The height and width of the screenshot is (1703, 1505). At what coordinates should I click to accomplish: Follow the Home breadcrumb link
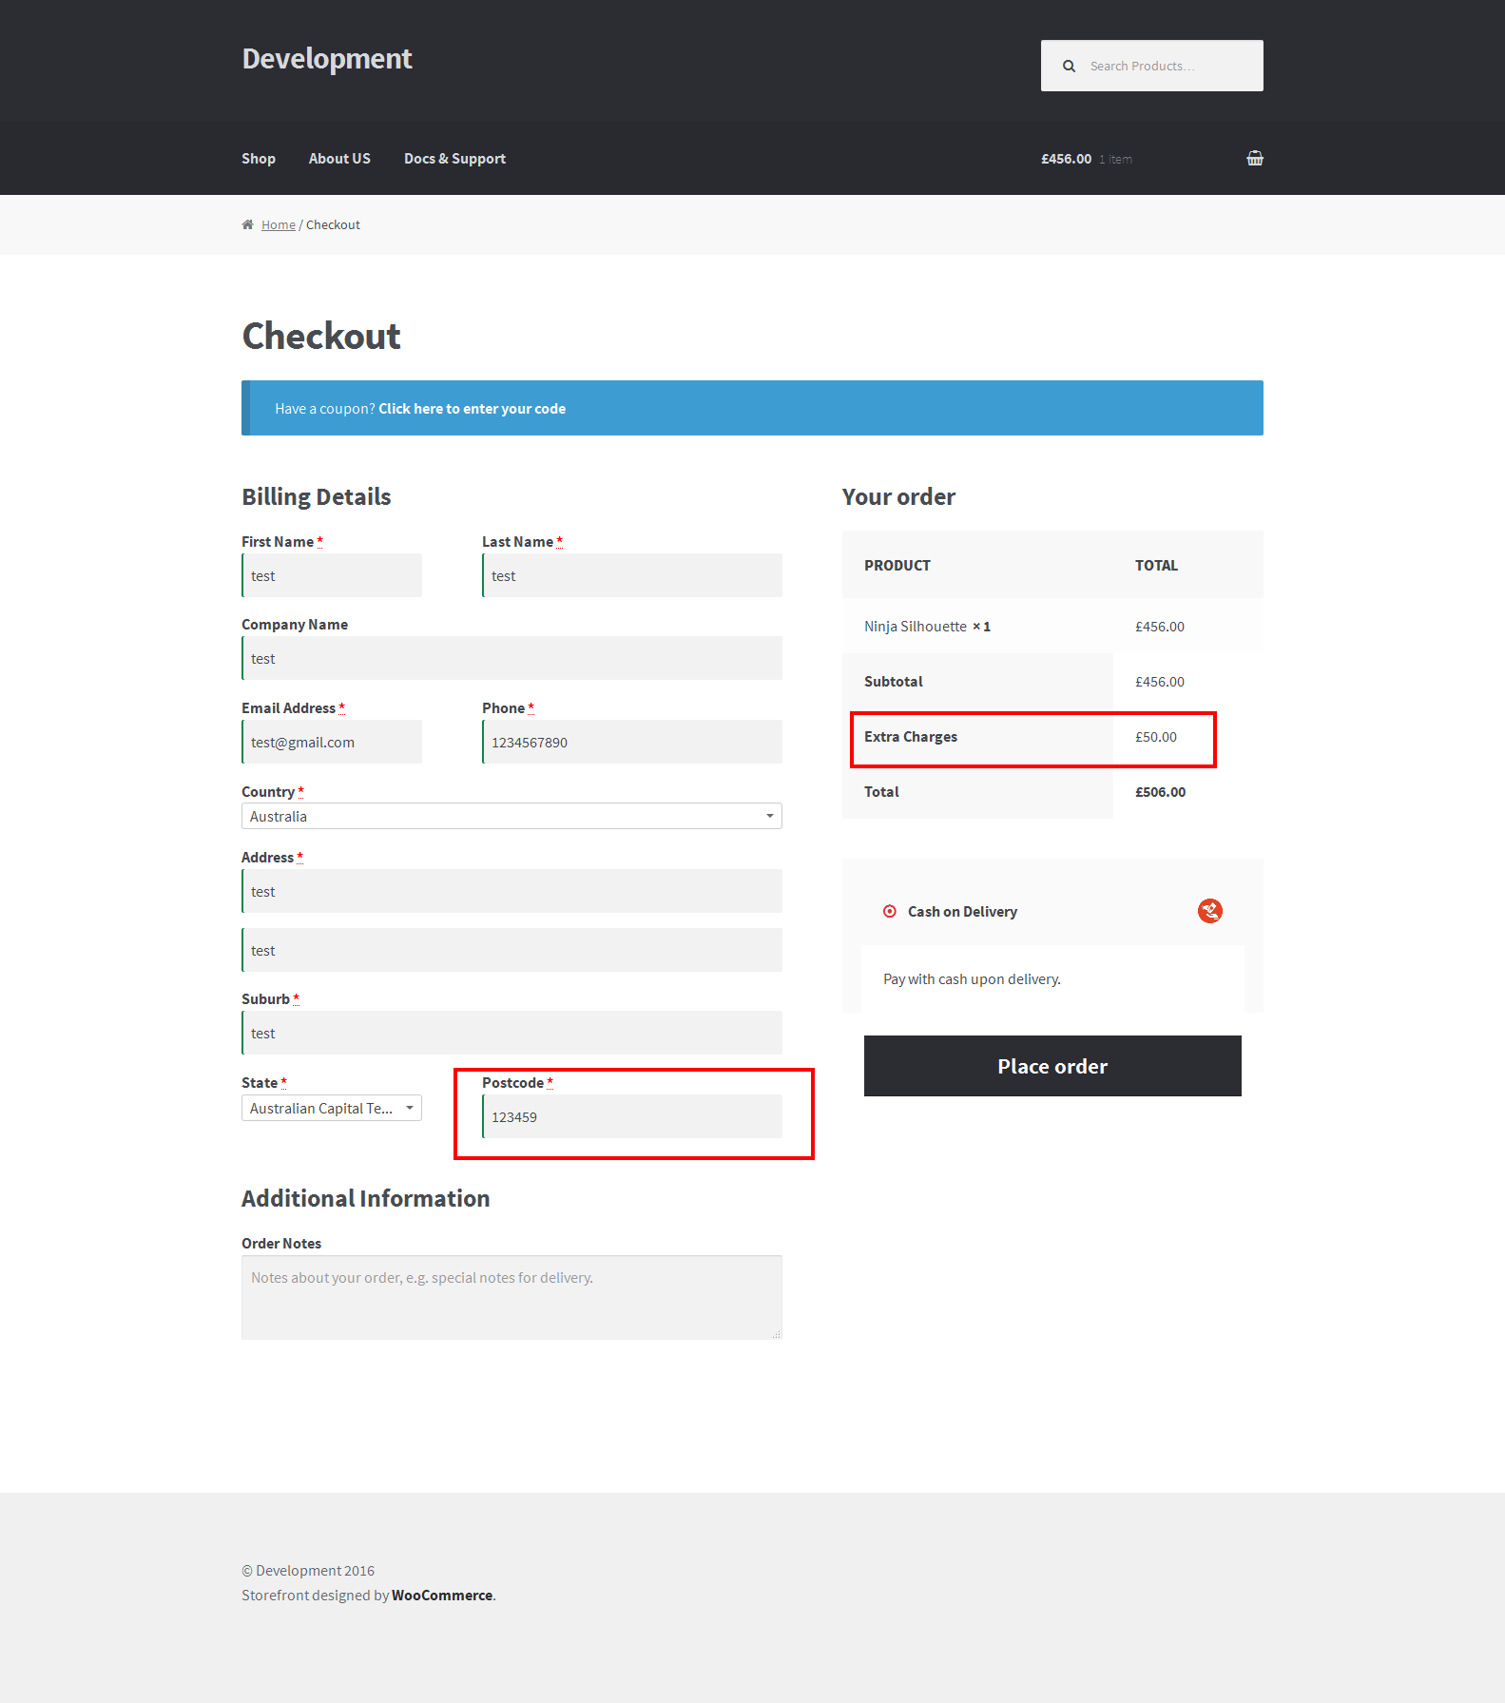point(278,225)
